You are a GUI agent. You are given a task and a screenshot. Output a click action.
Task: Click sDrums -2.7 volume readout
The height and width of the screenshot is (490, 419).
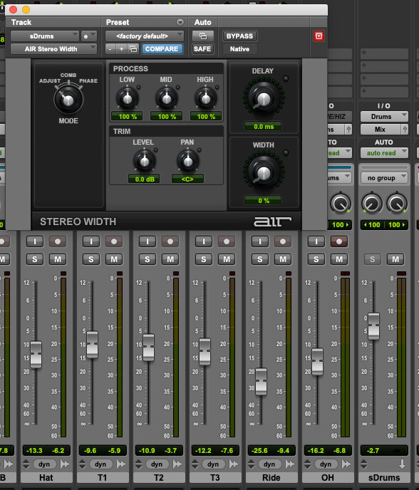(373, 451)
